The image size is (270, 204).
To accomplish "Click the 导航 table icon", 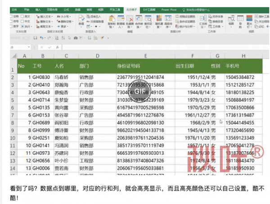I will (240, 18).
